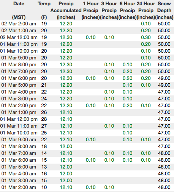Click 1 hour precip 0.10 at 01 Mar 9:00 am
This screenshot has width=174, height=192.
[91, 140]
